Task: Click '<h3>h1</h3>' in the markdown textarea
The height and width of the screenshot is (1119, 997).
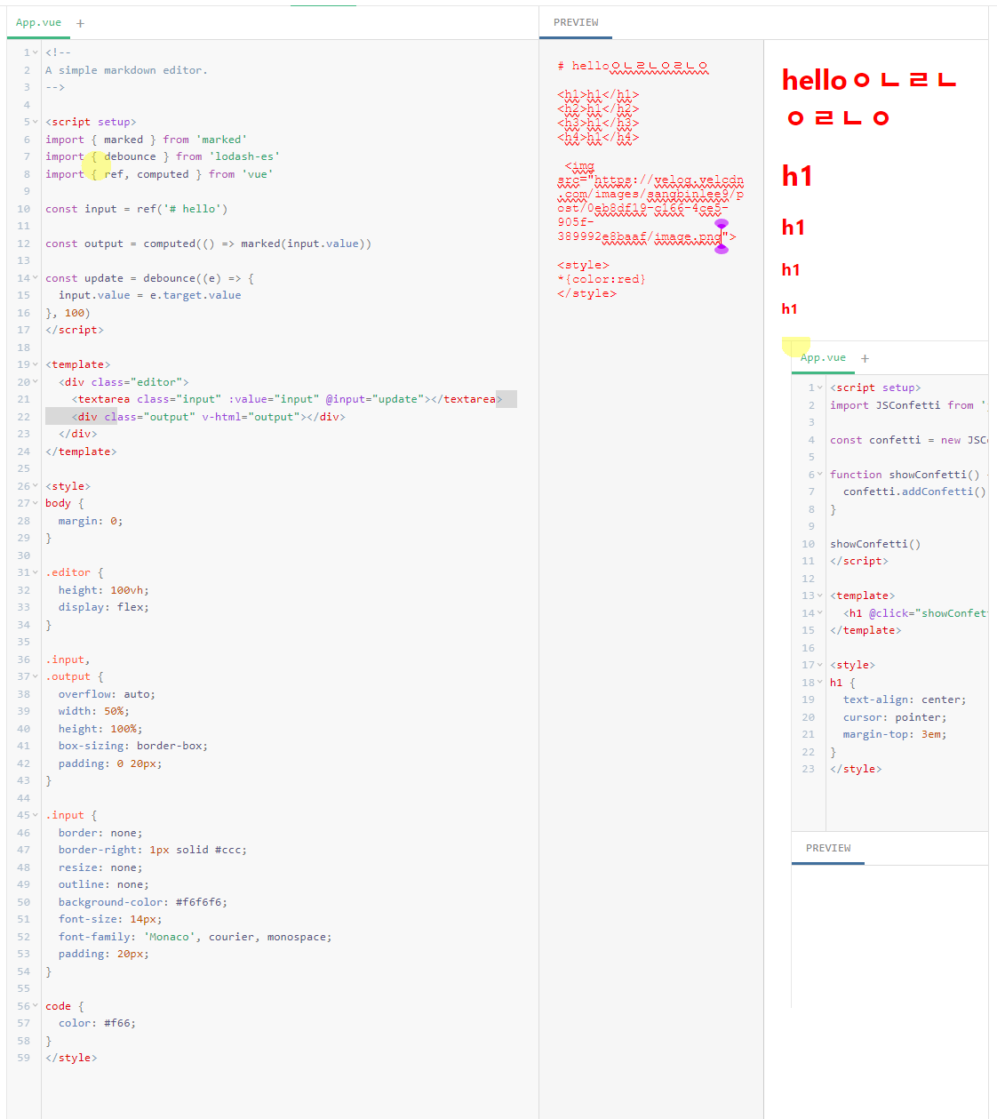Action: pyautogui.click(x=598, y=123)
